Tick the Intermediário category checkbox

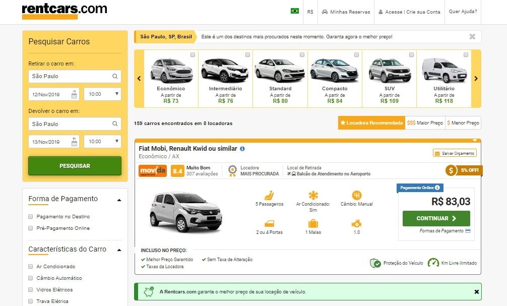point(247,54)
